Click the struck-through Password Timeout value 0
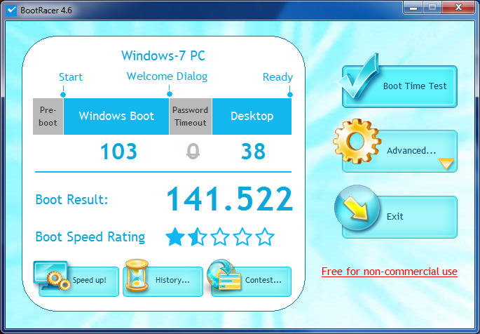Image resolution: width=480 pixels, height=334 pixels. [193, 152]
